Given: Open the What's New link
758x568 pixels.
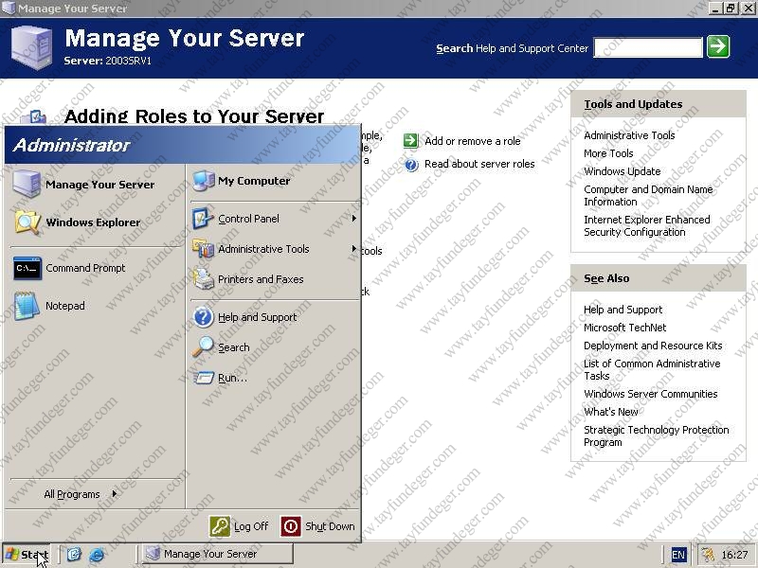Looking at the screenshot, I should click(x=611, y=412).
